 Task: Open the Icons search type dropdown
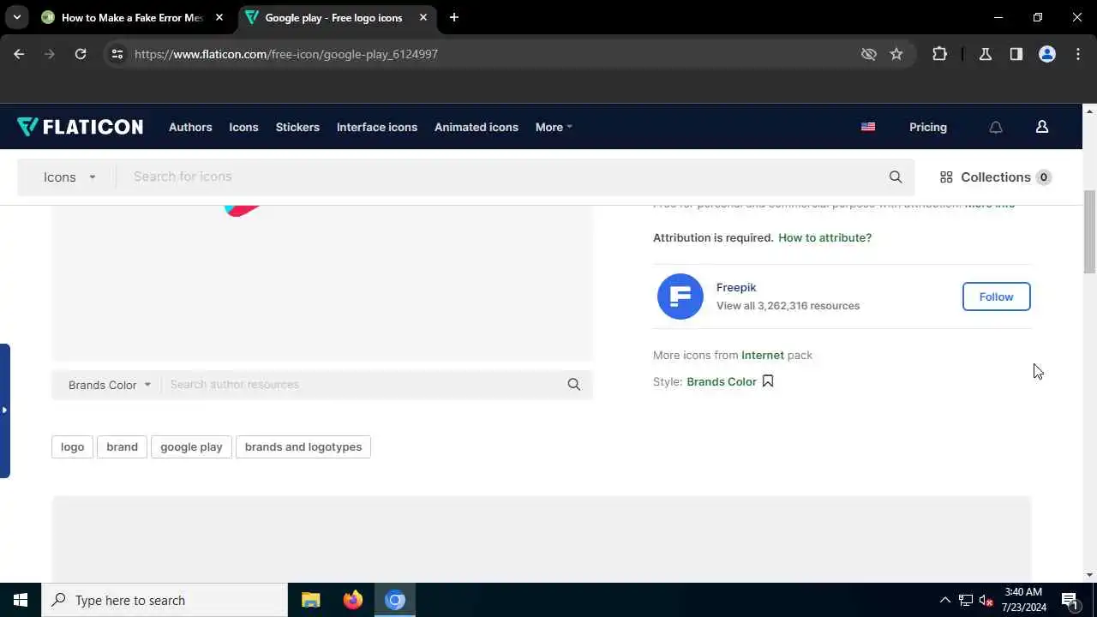tap(69, 177)
